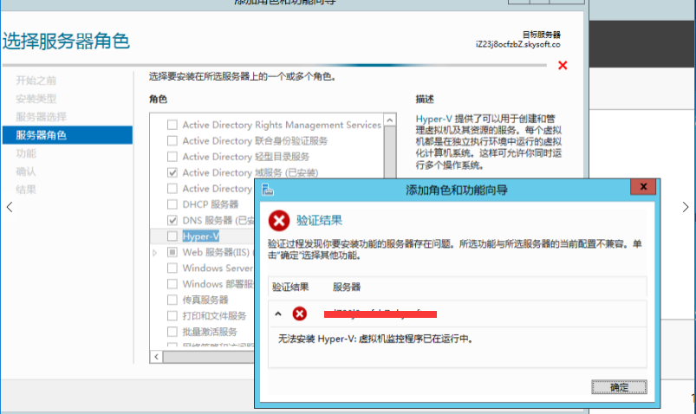696x414 pixels.
Task: Enable the Hyper-V role checkbox
Action: (x=172, y=236)
